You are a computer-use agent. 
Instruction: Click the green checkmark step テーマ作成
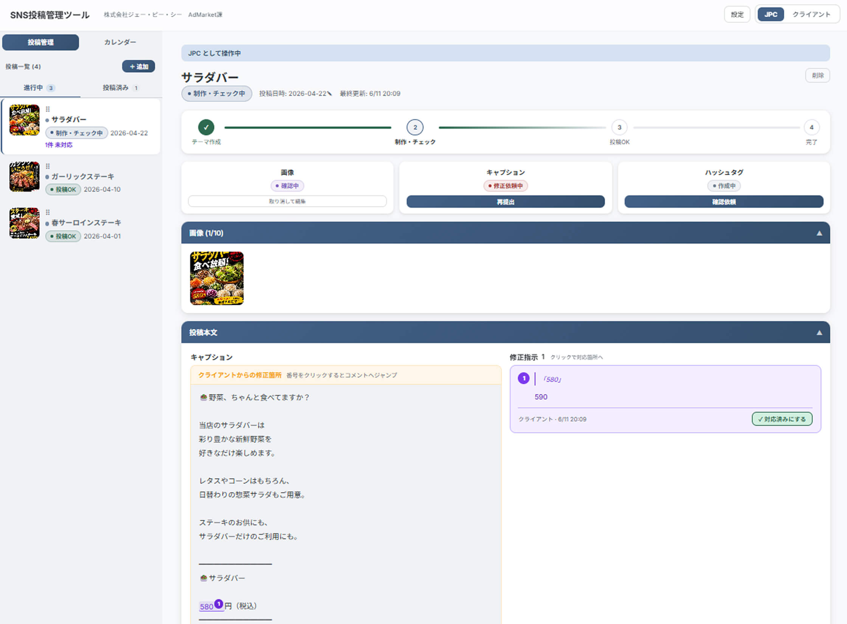[206, 127]
